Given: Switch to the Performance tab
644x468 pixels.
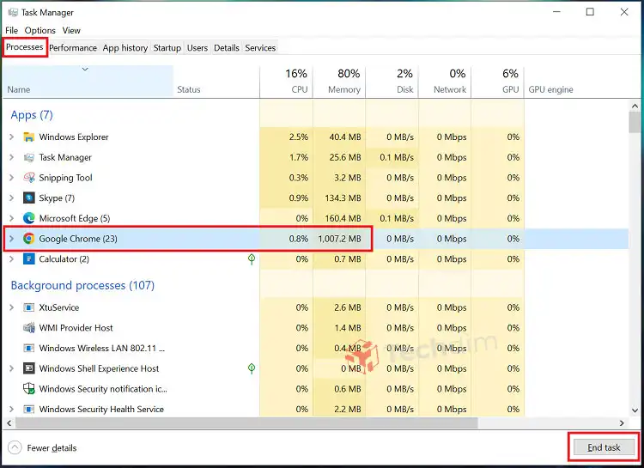Looking at the screenshot, I should [73, 48].
